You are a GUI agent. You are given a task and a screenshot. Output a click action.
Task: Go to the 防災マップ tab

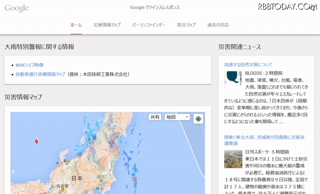(x=186, y=25)
